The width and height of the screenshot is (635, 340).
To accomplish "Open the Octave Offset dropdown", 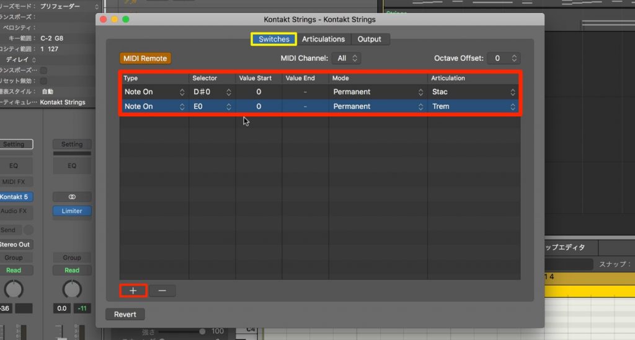I will click(503, 58).
